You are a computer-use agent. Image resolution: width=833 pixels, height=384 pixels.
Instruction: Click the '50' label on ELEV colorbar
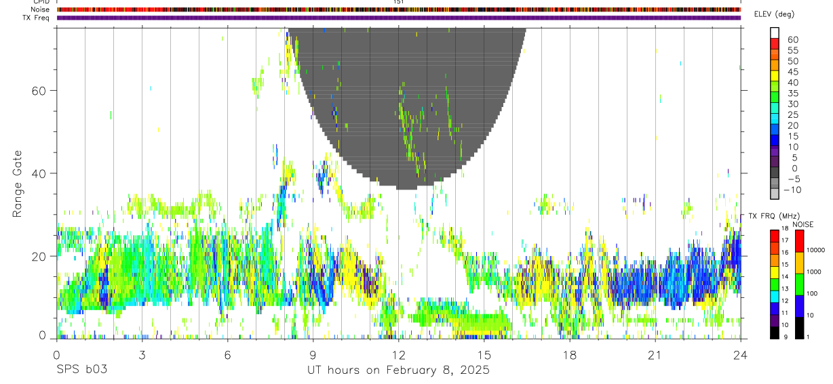point(793,61)
